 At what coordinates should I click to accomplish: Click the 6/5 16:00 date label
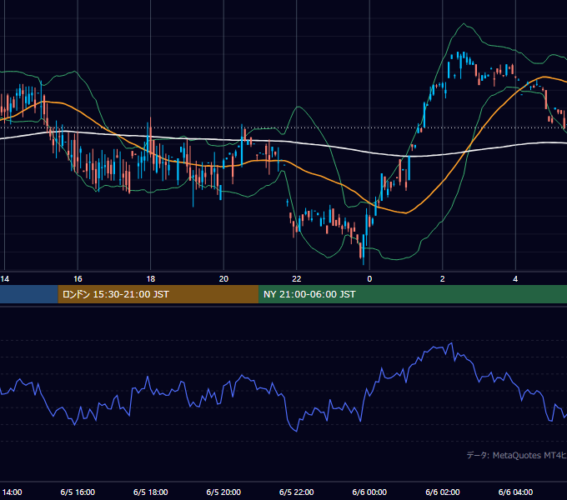[78, 492]
